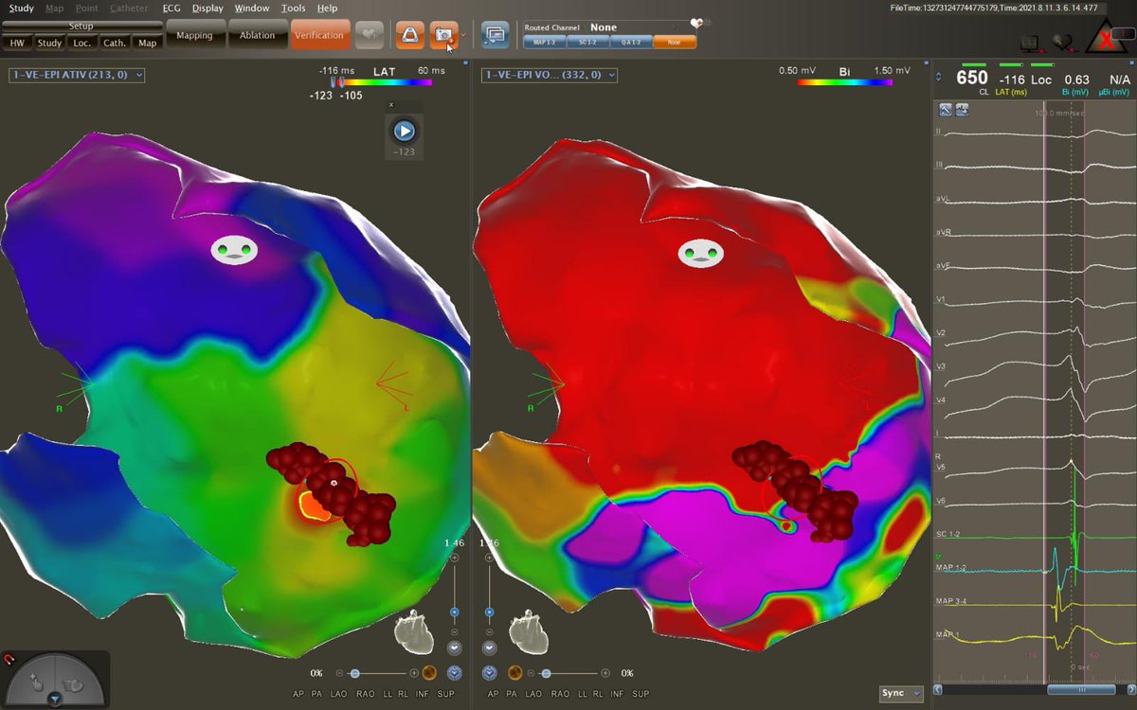Viewport: 1137px width, 710px height.
Task: Increase left map transparency with plus button
Action: pos(414,673)
